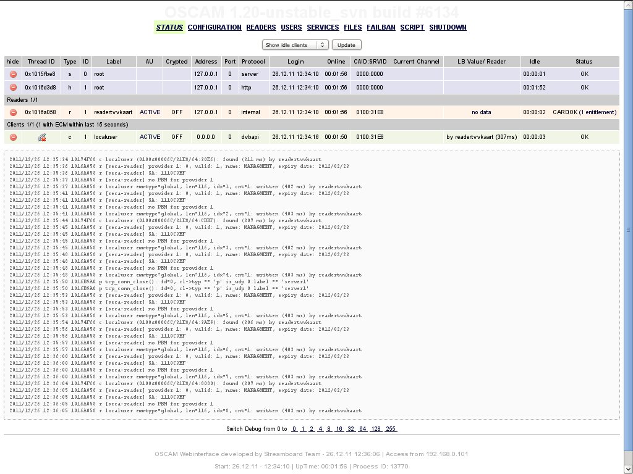Go to the CONFIGURATION page
This screenshot has width=633, height=474.
(x=215, y=27)
